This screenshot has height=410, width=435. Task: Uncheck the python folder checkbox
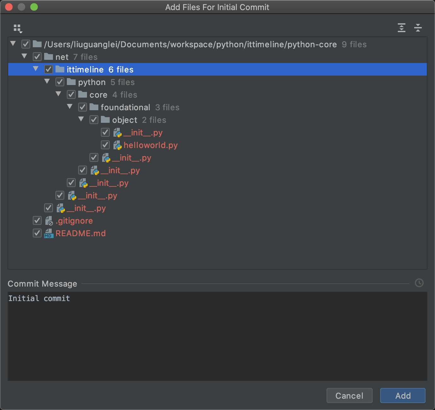tap(60, 82)
